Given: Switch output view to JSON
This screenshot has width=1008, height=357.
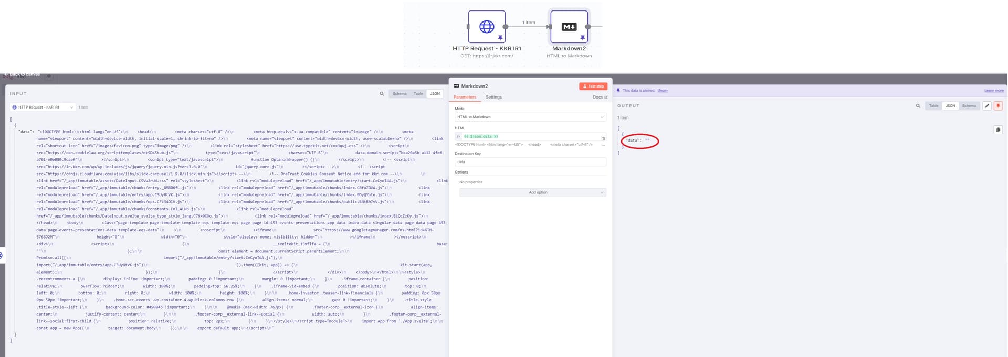Looking at the screenshot, I should tap(950, 106).
